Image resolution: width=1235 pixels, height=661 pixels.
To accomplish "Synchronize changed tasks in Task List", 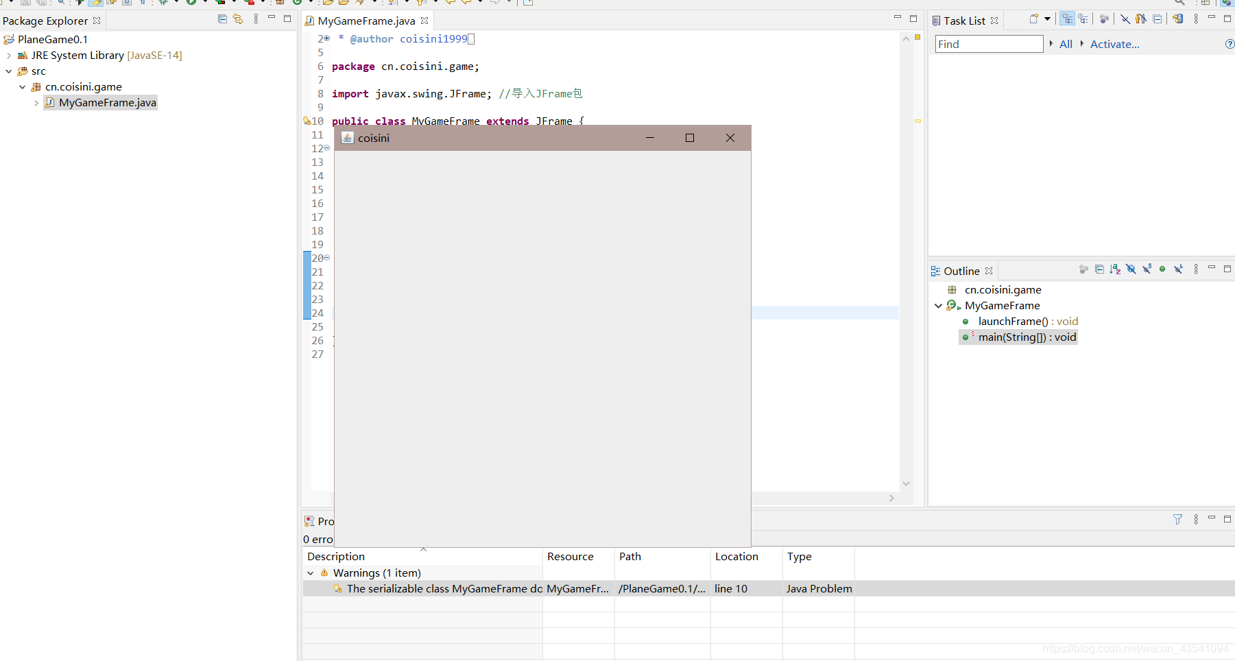I will click(x=1177, y=19).
